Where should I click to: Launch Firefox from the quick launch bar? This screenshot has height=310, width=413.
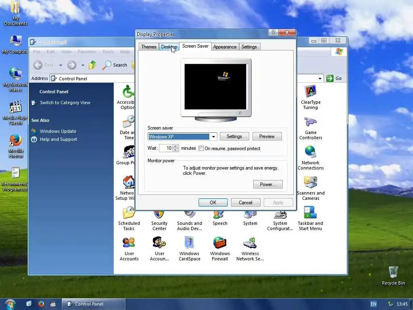(41, 304)
